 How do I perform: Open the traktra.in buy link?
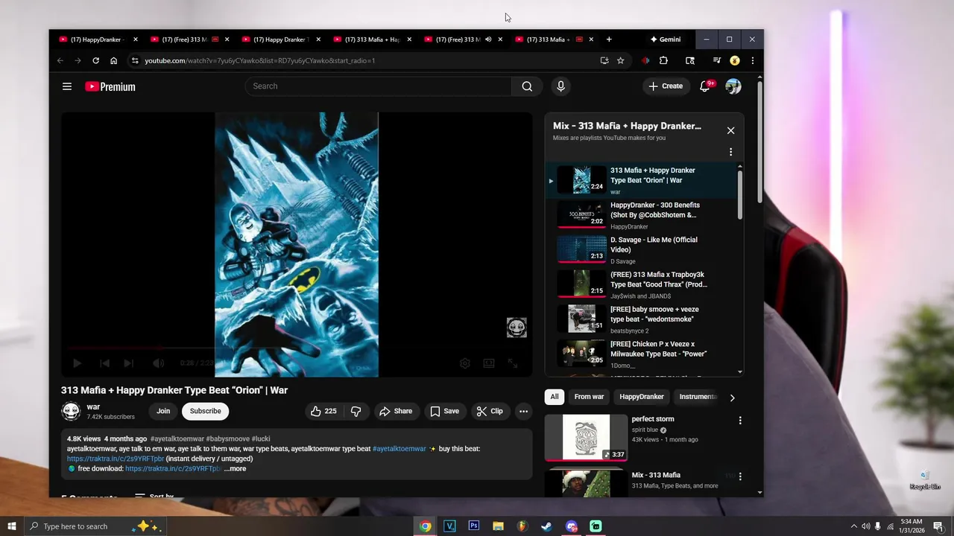pyautogui.click(x=116, y=459)
